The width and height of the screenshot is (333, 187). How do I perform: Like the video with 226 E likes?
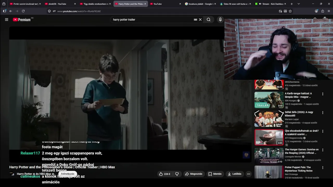click(165, 174)
